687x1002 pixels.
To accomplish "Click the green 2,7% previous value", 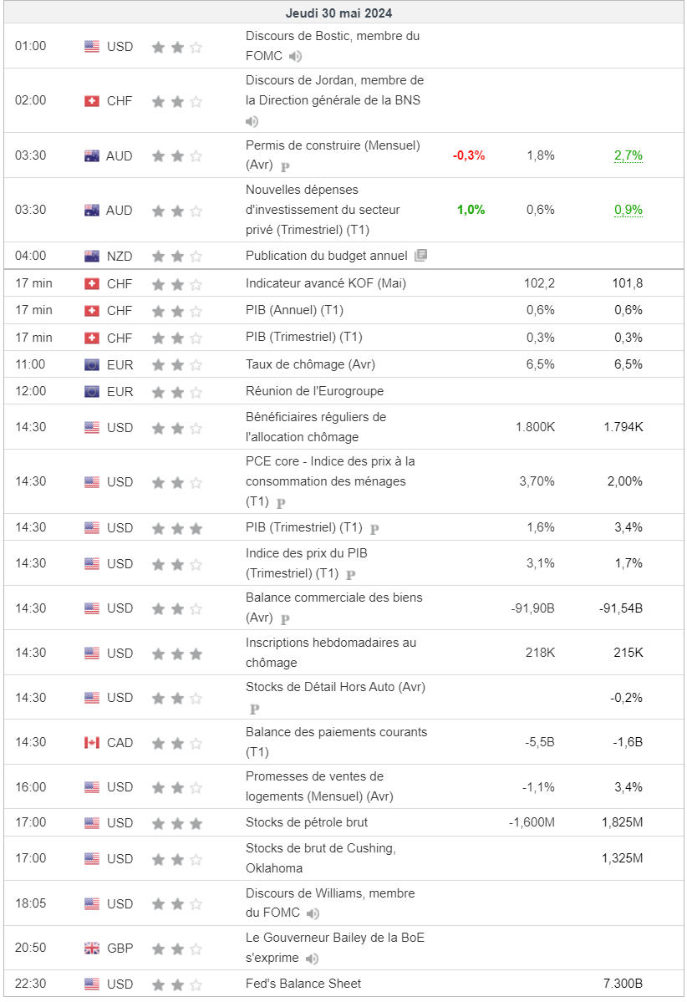I will [628, 155].
